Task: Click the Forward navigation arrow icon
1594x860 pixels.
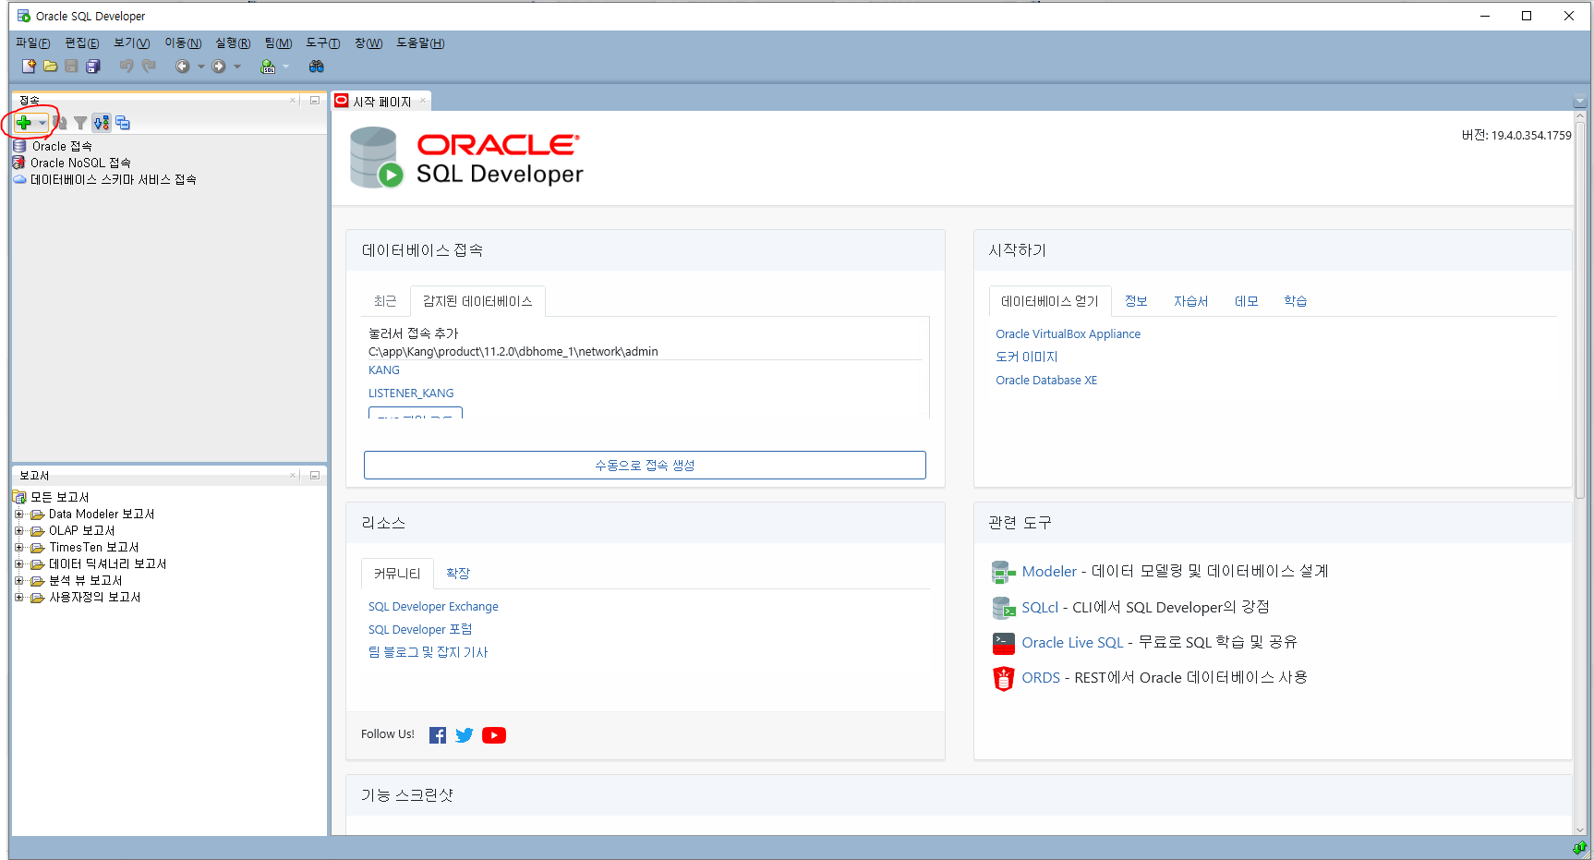Action: (219, 67)
